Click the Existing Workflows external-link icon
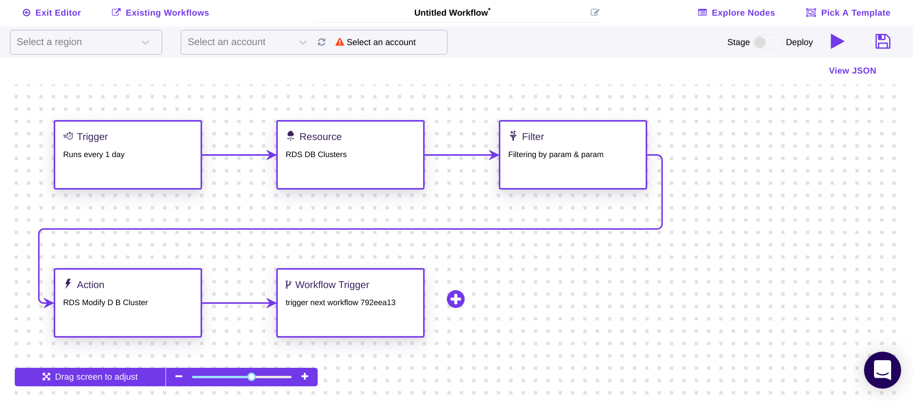913x401 pixels. click(x=116, y=12)
